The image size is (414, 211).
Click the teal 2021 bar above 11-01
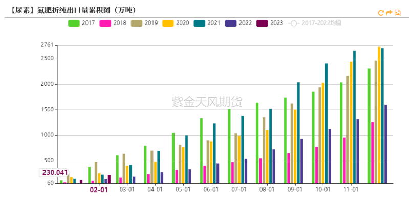coord(354,117)
